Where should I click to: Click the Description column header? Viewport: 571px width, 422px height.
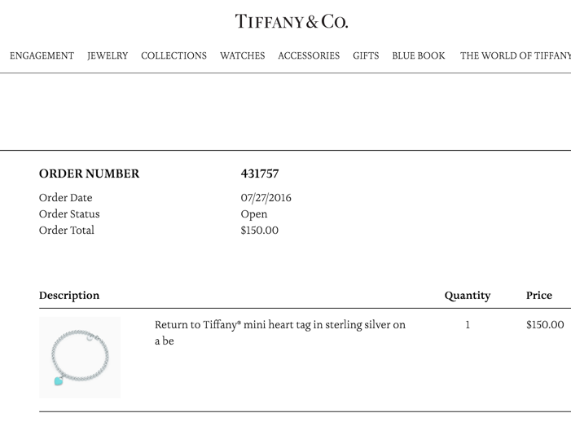click(x=69, y=296)
